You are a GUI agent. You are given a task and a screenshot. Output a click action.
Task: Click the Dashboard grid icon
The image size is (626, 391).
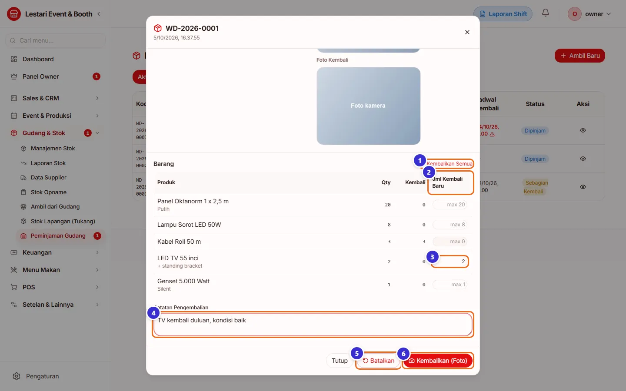click(x=14, y=59)
